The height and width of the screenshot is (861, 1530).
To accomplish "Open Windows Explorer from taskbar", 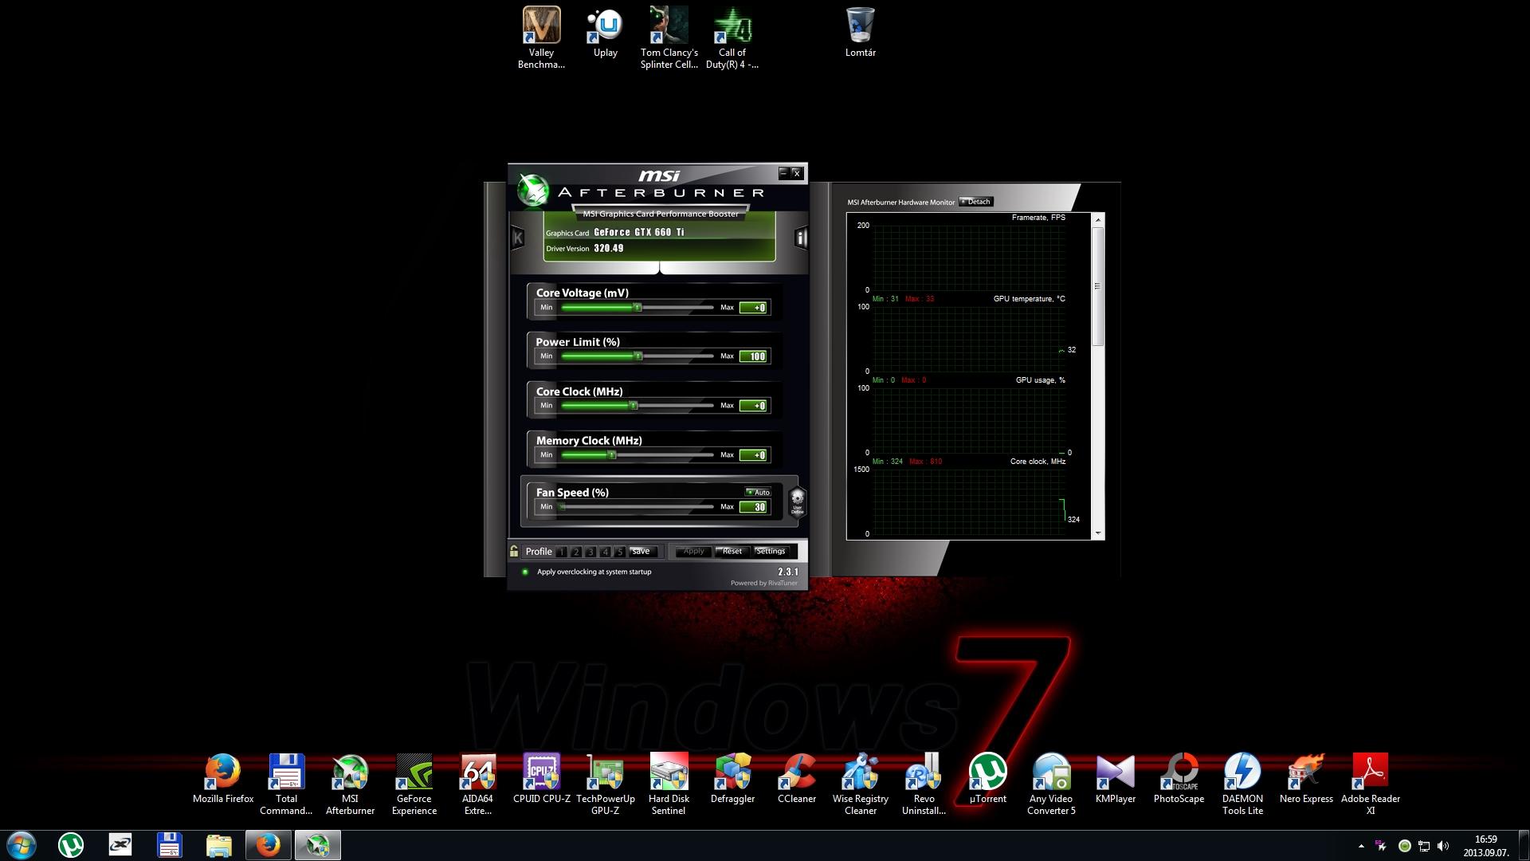I will [x=218, y=845].
